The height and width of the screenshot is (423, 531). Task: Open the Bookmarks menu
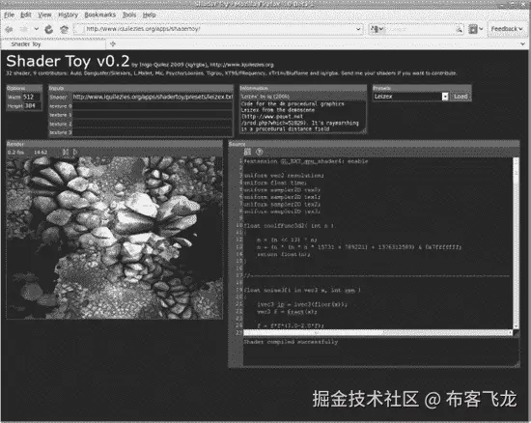pyautogui.click(x=99, y=14)
